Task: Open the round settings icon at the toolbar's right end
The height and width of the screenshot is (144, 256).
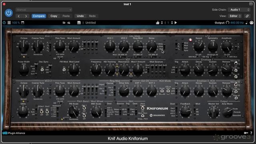Action: (x=252, y=23)
